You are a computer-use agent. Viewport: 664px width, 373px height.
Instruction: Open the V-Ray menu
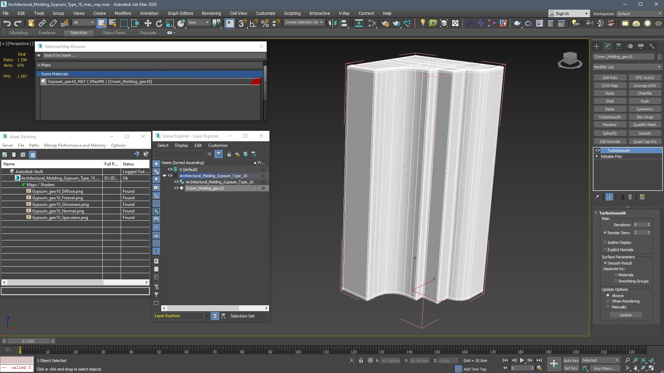click(x=344, y=13)
